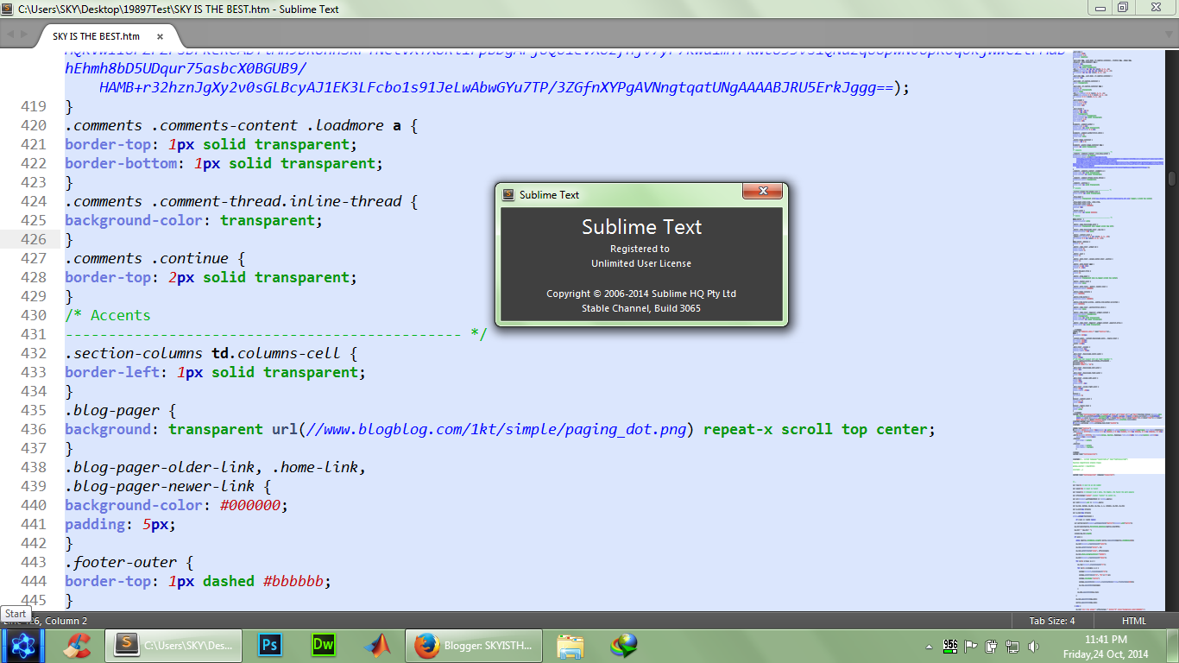Click 'Column 2' in the status bar
Screen dimensions: 1179x663
[65, 621]
